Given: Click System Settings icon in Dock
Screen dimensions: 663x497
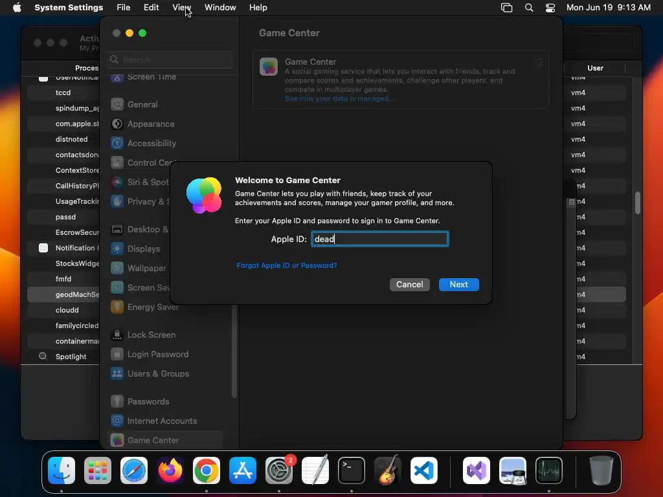Looking at the screenshot, I should point(279,470).
